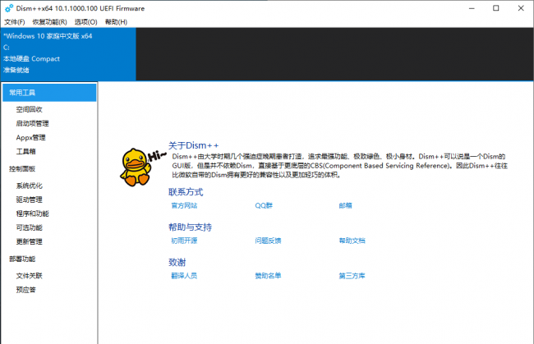The width and height of the screenshot is (534, 344).
Task: Select the Windows 10 家庭中文版 system image tile
Action: [68, 54]
